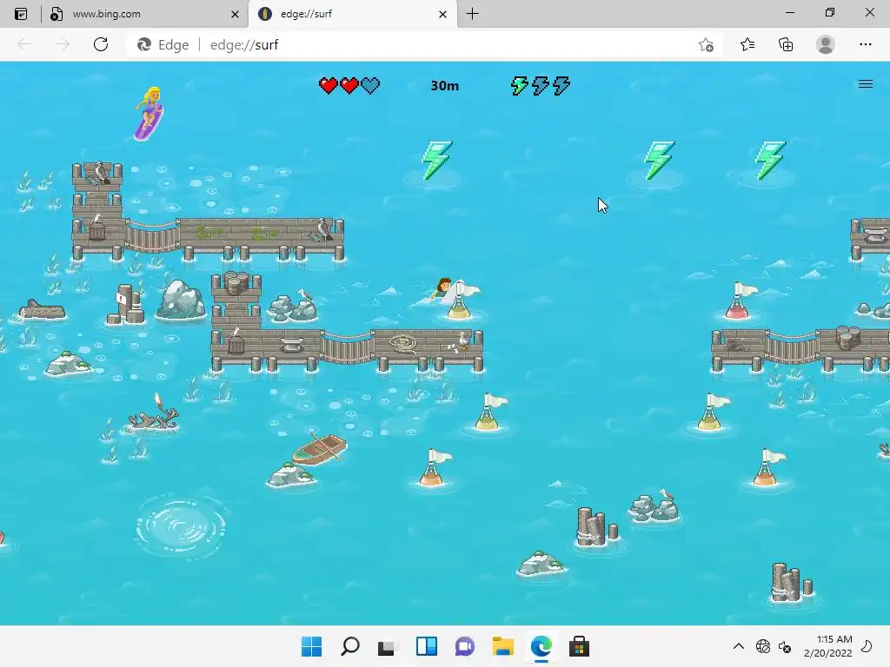Image resolution: width=890 pixels, height=667 pixels.
Task: Select the edge://surf tab
Action: 352,14
